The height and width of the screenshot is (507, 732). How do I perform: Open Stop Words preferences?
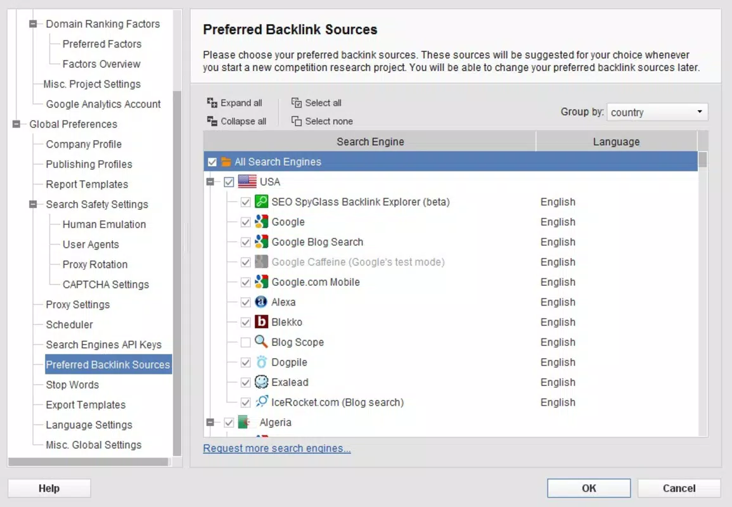[x=72, y=385]
